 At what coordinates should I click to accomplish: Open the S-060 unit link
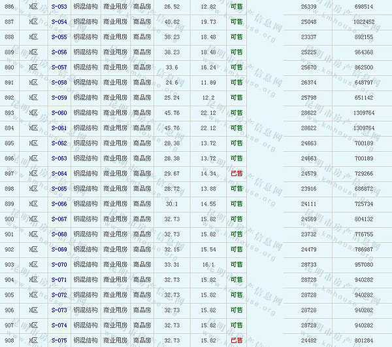coord(59,113)
